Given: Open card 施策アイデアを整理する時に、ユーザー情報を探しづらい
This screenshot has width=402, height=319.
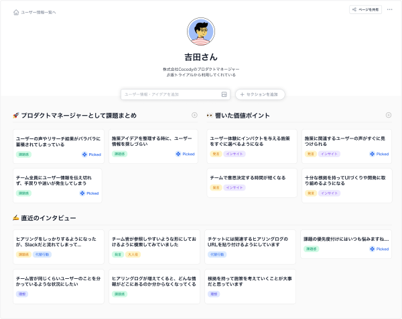Looking at the screenshot, I should coord(153,146).
